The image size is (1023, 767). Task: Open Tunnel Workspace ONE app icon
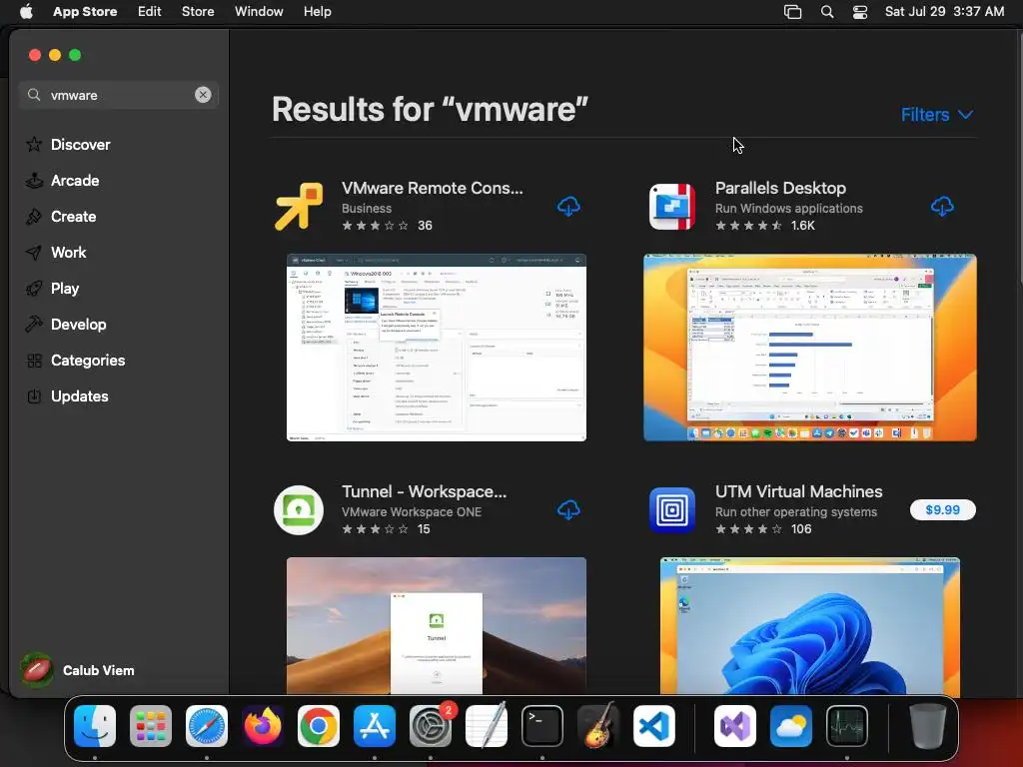point(299,510)
